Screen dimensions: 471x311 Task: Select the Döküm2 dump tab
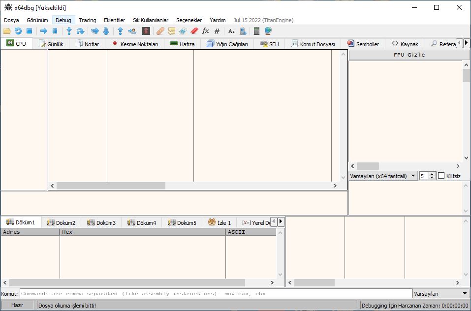point(61,223)
